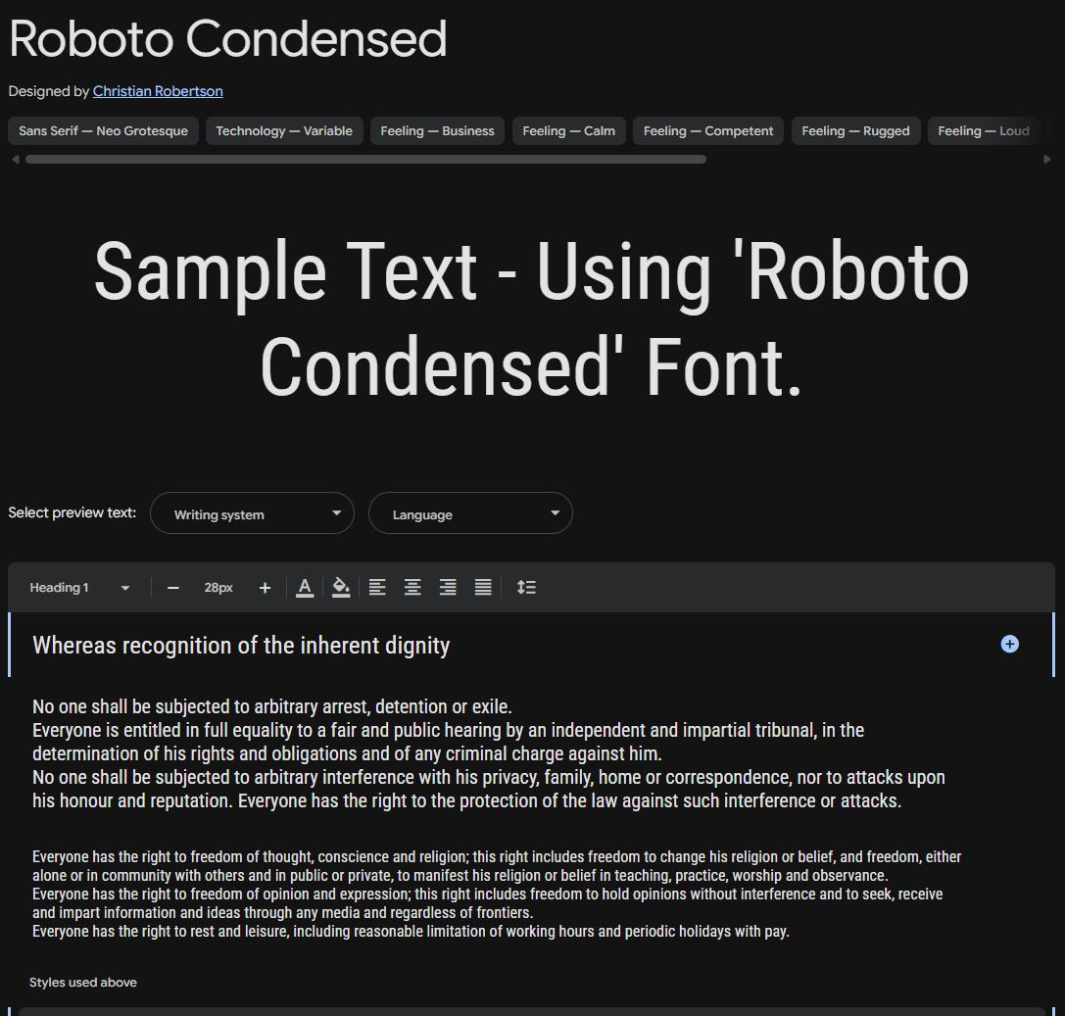Open the Writing system dropdown
The width and height of the screenshot is (1065, 1016).
click(x=252, y=512)
